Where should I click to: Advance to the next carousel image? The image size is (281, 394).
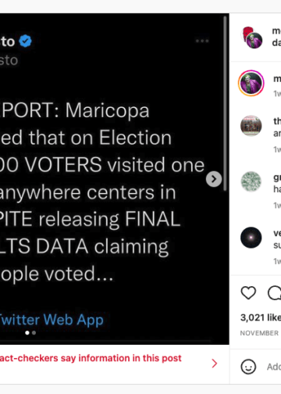214,179
